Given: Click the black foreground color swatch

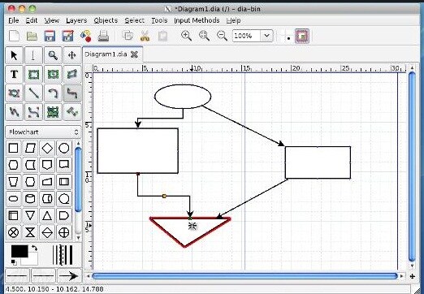Looking at the screenshot, I should pos(19,251).
